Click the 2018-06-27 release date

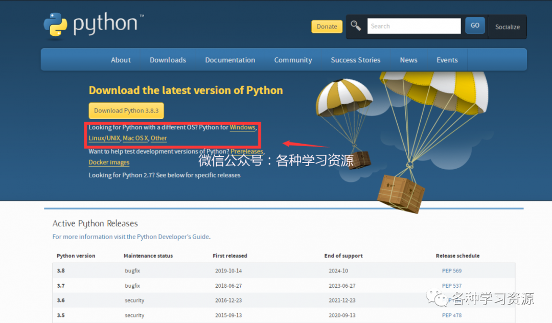228,286
